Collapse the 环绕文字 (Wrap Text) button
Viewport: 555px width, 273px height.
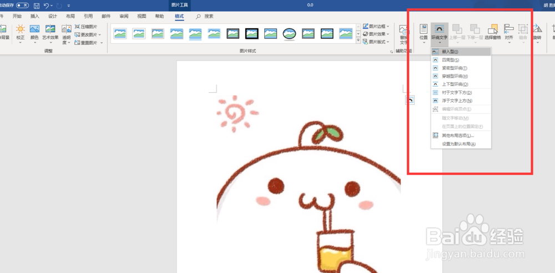[439, 34]
